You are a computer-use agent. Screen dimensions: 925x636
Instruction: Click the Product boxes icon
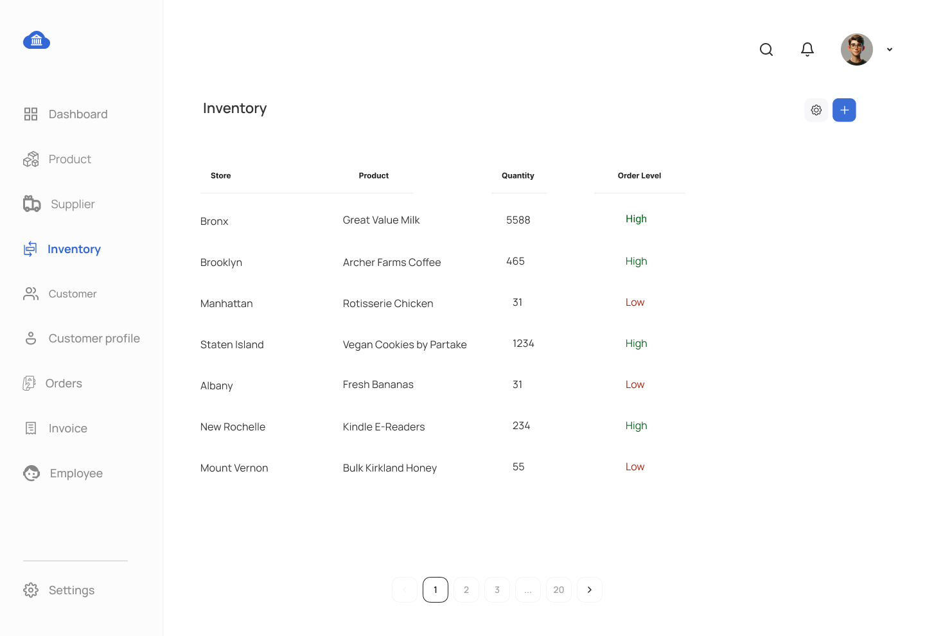pos(31,159)
